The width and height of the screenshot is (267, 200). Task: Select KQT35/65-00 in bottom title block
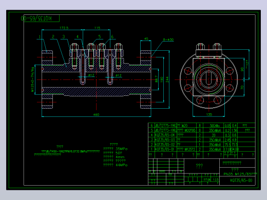241,181
